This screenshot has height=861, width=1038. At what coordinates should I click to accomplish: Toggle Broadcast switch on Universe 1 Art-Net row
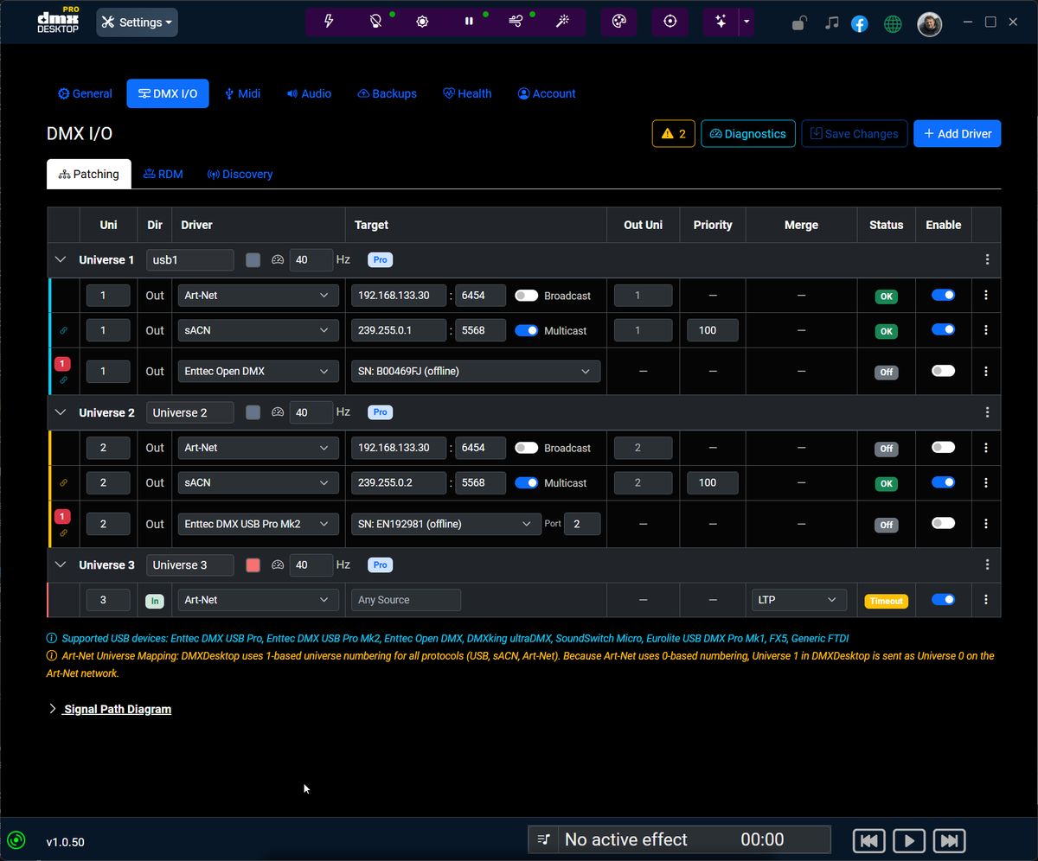(x=526, y=296)
